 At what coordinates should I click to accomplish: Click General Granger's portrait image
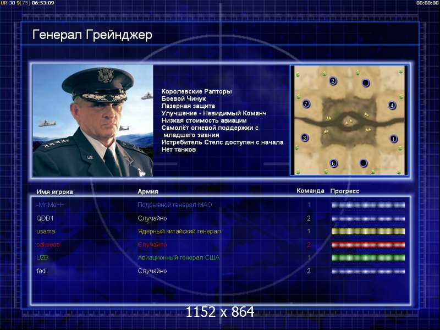93,120
